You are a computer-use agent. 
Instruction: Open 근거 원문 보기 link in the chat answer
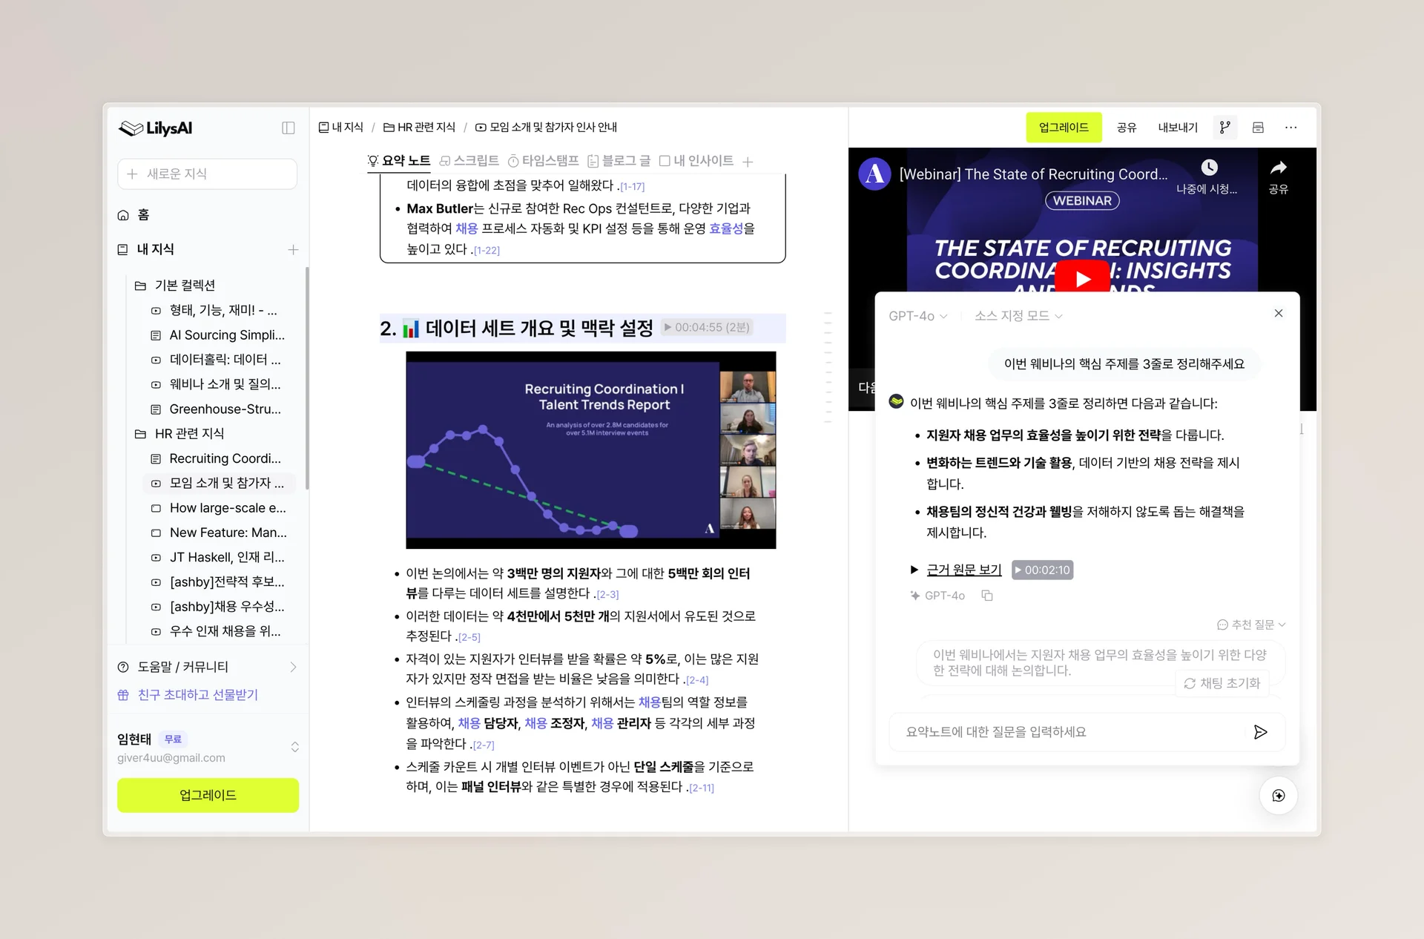coord(963,570)
